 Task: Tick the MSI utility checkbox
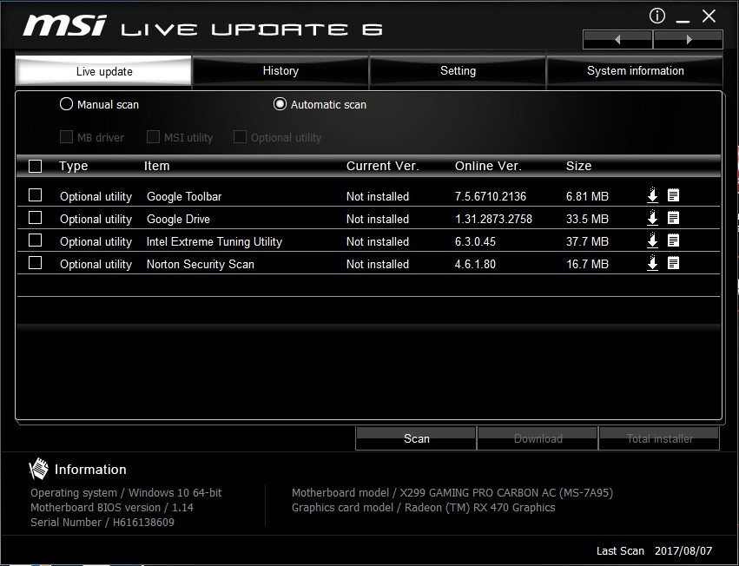point(153,137)
